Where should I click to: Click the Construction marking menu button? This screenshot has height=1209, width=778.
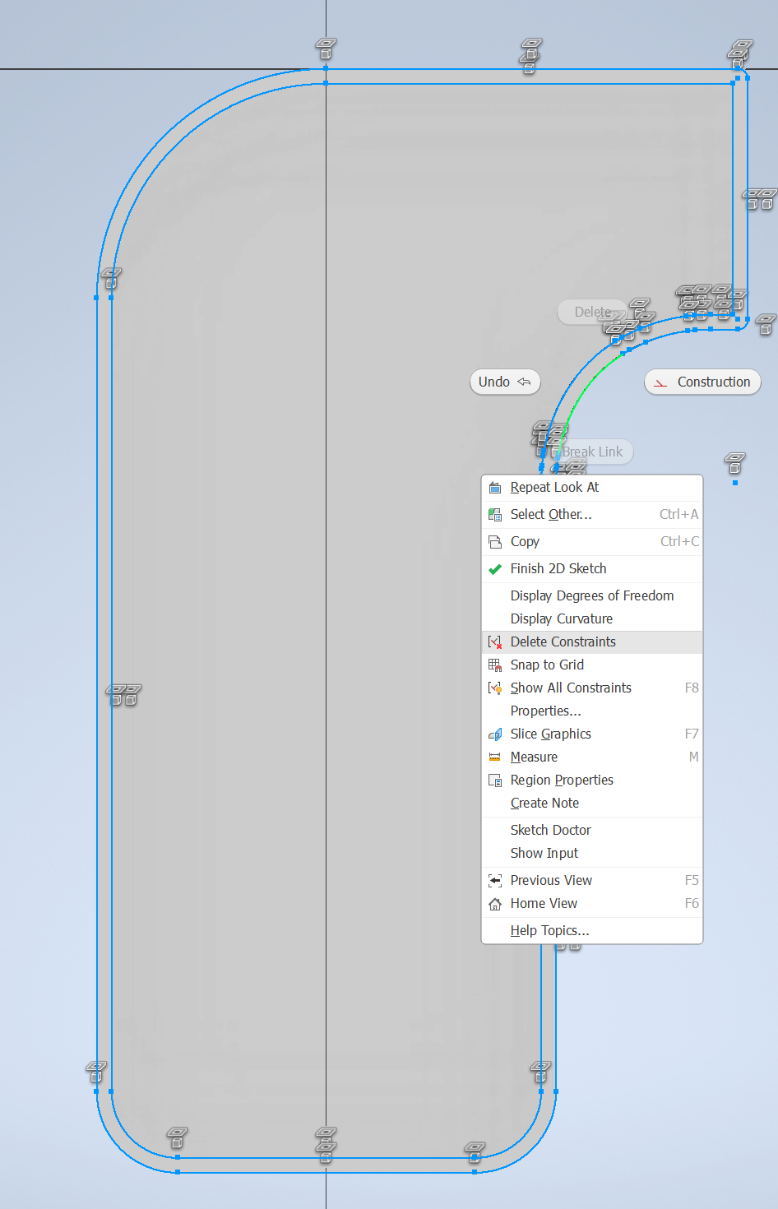pos(702,382)
